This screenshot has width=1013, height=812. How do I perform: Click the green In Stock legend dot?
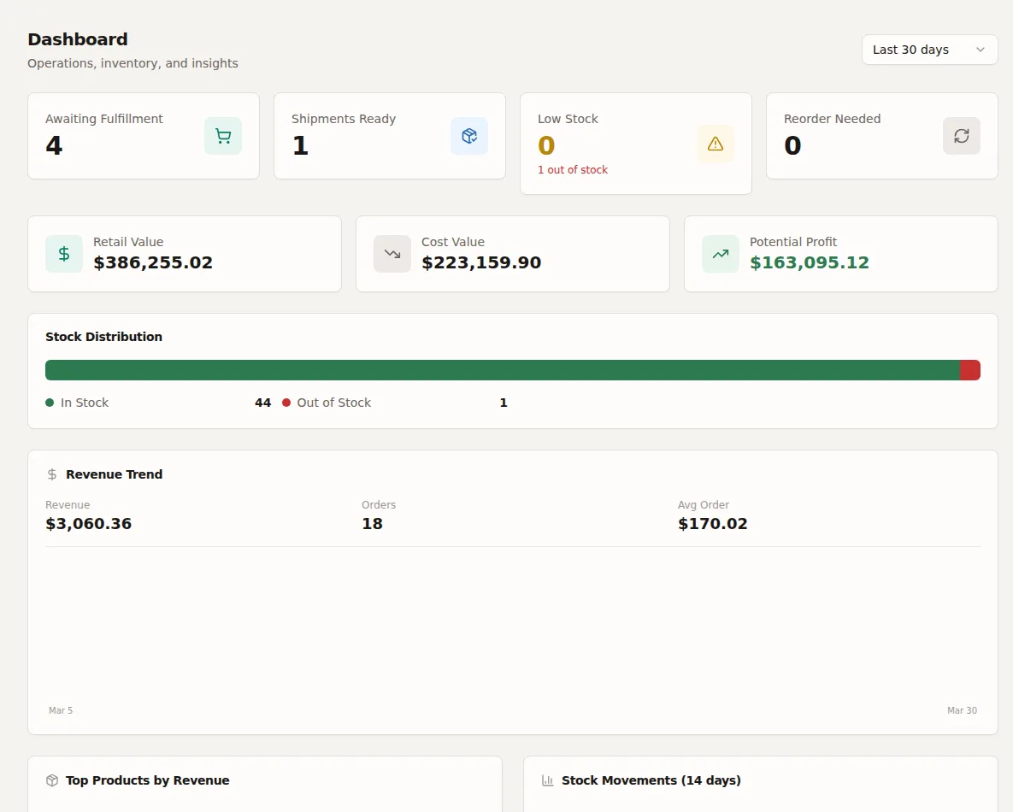tap(50, 403)
